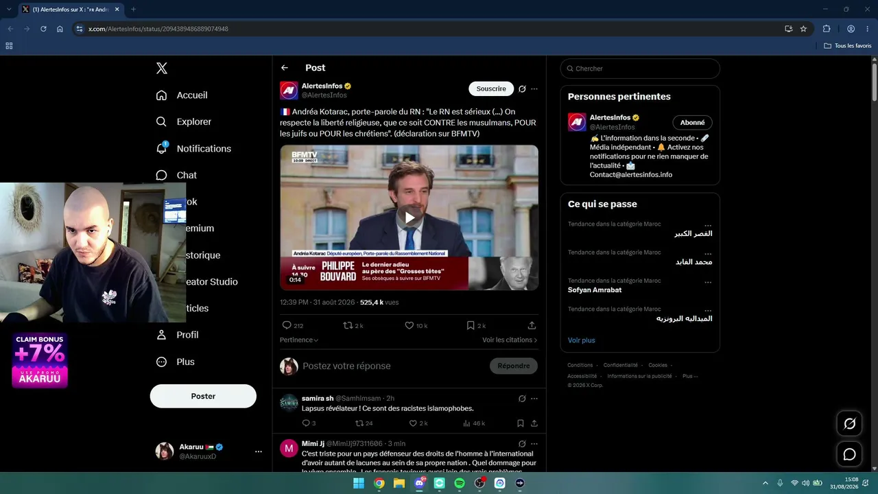This screenshot has height=494, width=878.
Task: Open account menu for Akaruu
Action: point(259,451)
